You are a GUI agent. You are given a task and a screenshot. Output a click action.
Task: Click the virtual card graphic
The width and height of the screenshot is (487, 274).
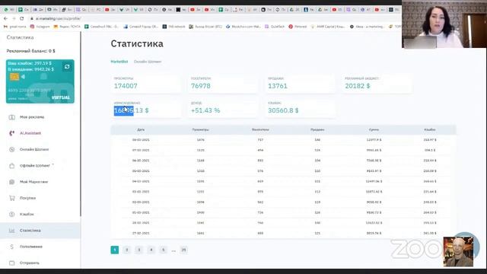click(x=40, y=81)
